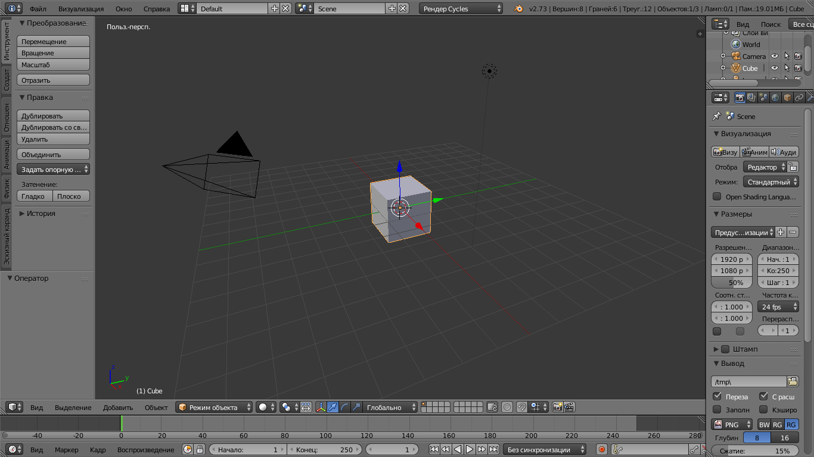
Task: Select the translate manipulator arrow icon
Action: tap(333, 408)
